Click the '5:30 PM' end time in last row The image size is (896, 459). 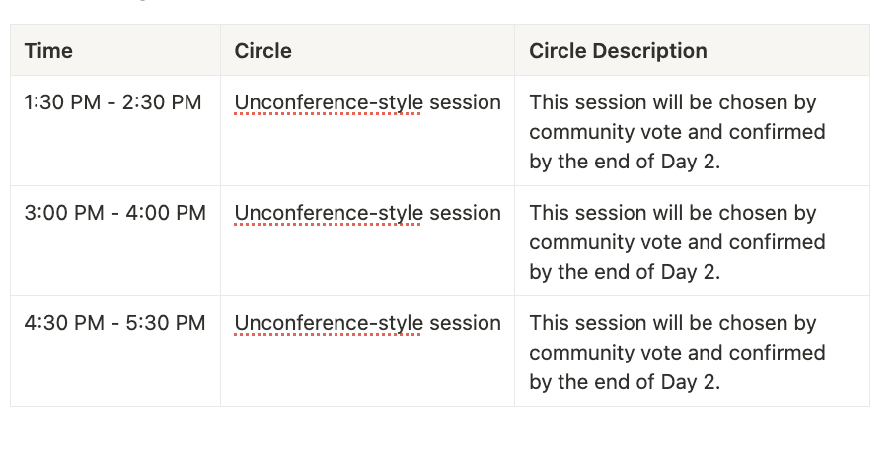[x=165, y=323]
